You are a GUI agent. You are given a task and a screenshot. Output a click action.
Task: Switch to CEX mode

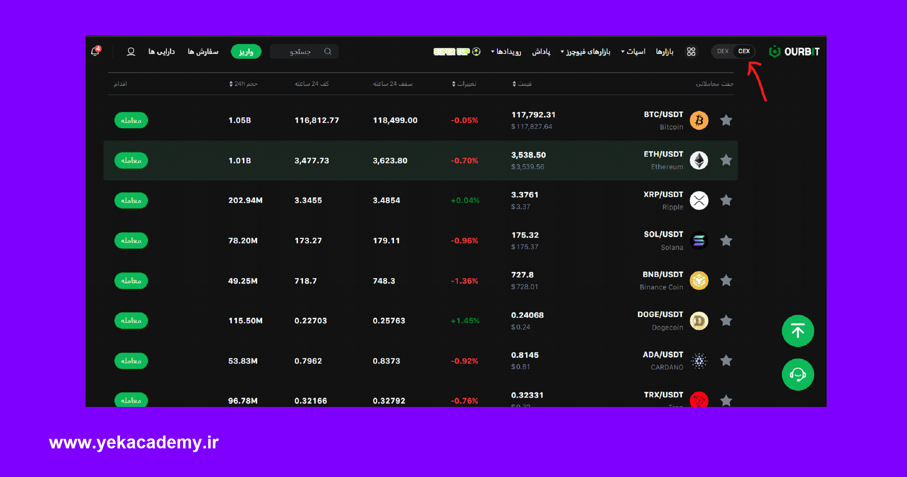click(x=744, y=51)
